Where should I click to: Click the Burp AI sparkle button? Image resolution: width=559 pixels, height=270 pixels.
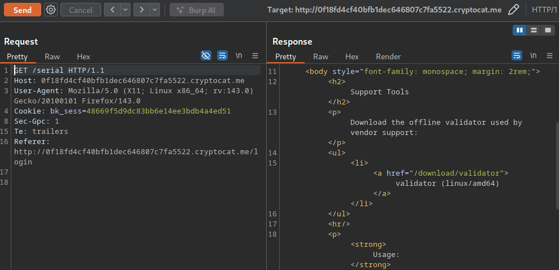tap(196, 10)
